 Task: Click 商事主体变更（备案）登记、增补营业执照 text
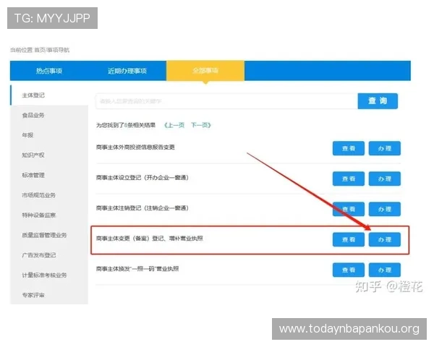tap(150, 239)
